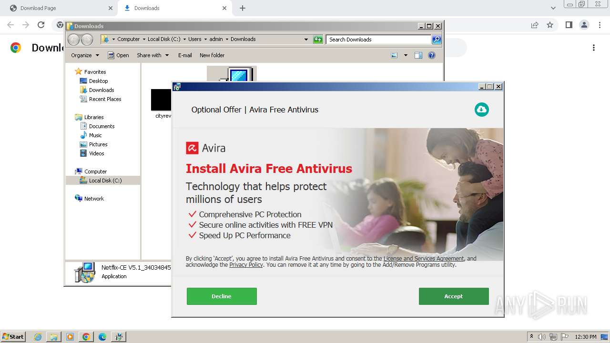Screen dimensions: 610x343
Task: Click the Change your view icon
Action: tap(394, 55)
